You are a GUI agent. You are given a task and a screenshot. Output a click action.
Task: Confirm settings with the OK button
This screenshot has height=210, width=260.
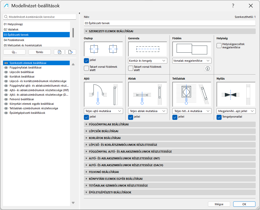pos(244,204)
